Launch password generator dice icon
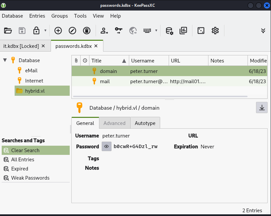This screenshot has height=216, width=271. [x=201, y=31]
